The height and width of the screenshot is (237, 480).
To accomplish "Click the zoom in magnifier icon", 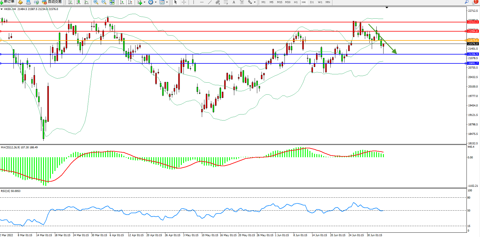I will [96, 2].
